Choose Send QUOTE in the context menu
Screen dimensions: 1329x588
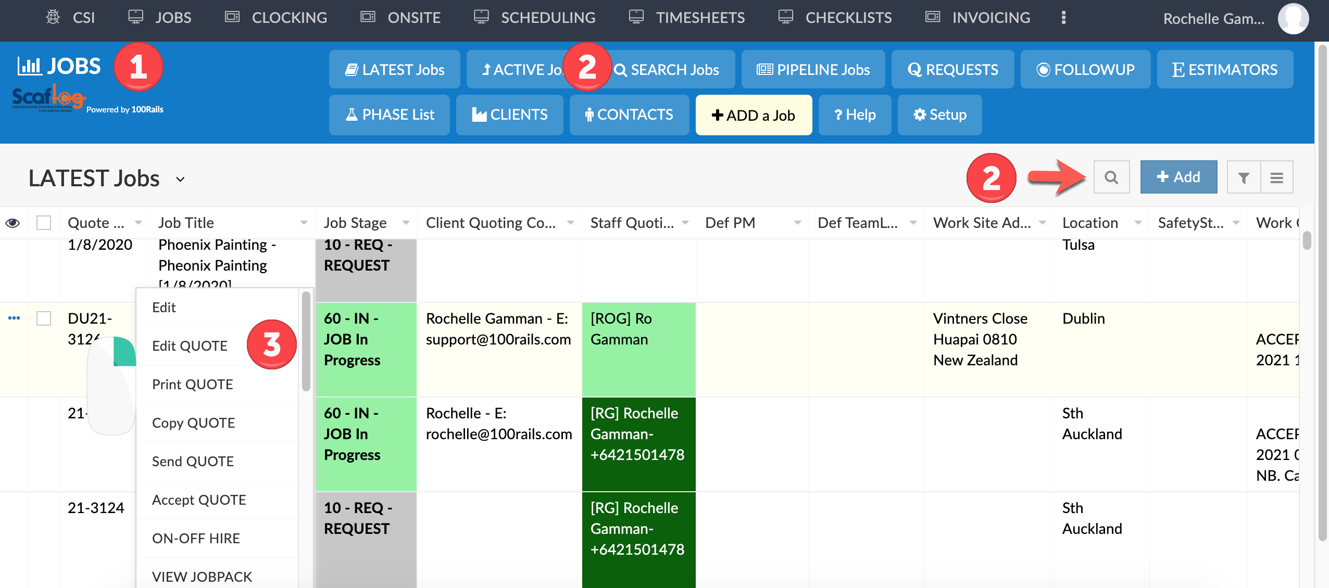coord(193,461)
